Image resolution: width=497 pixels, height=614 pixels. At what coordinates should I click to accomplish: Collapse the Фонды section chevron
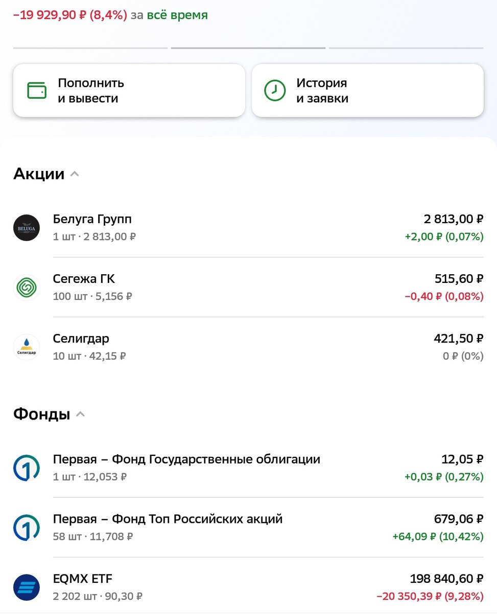(80, 414)
